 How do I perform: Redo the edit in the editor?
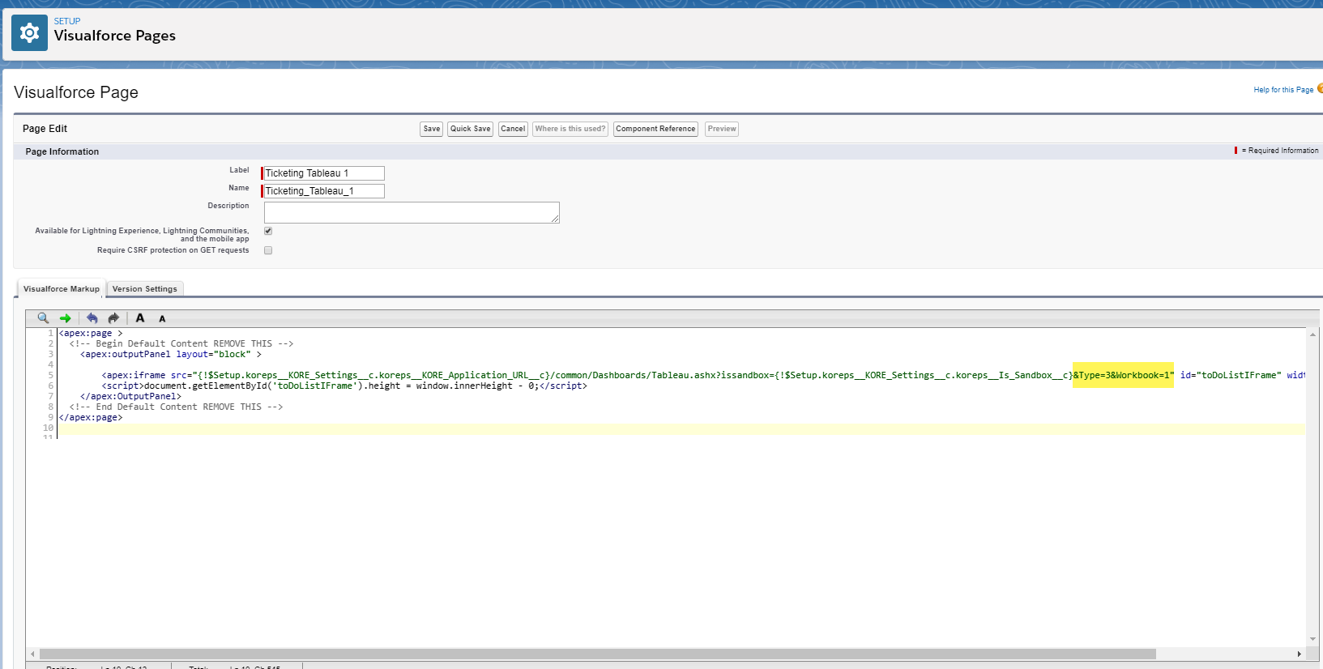113,318
